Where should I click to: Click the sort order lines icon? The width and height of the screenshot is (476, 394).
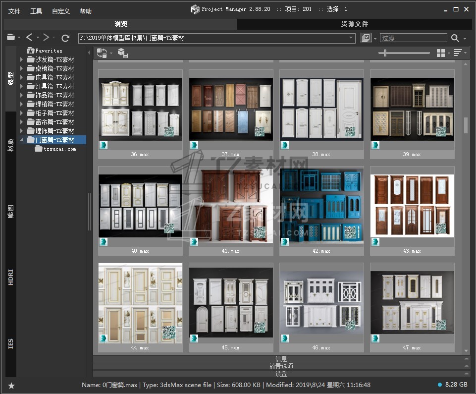tap(458, 53)
